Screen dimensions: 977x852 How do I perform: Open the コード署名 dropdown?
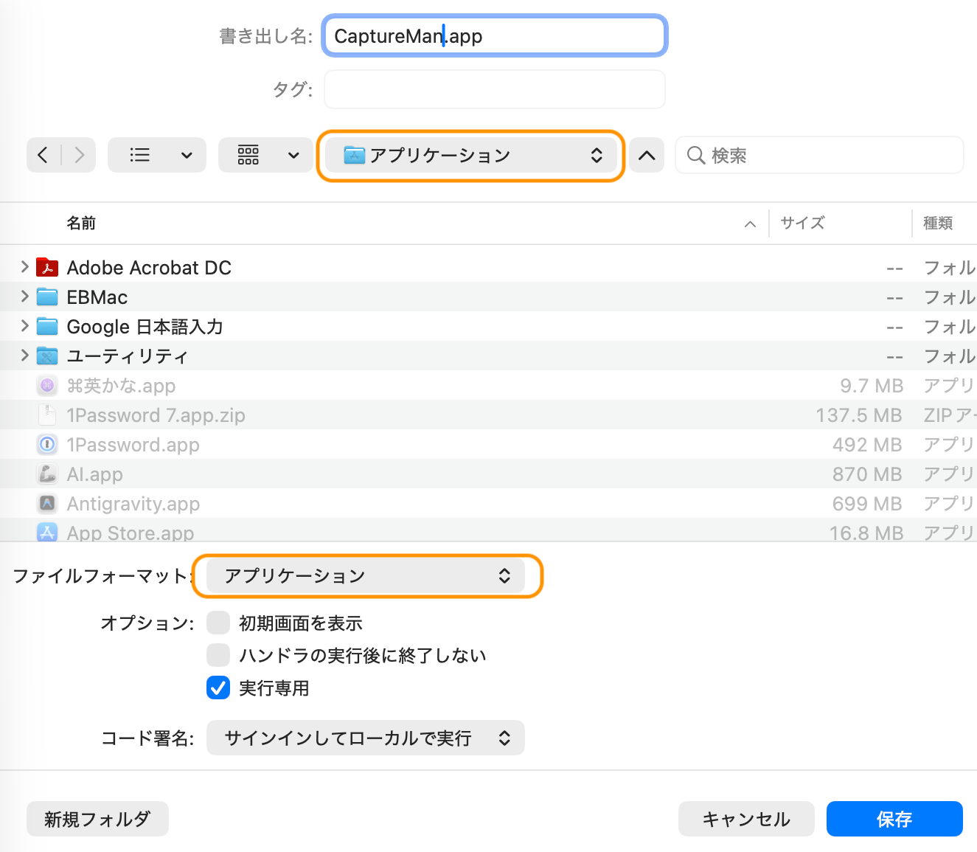[x=366, y=738]
